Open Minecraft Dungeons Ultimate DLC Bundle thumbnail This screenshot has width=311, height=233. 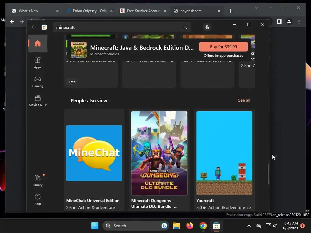pos(159,153)
